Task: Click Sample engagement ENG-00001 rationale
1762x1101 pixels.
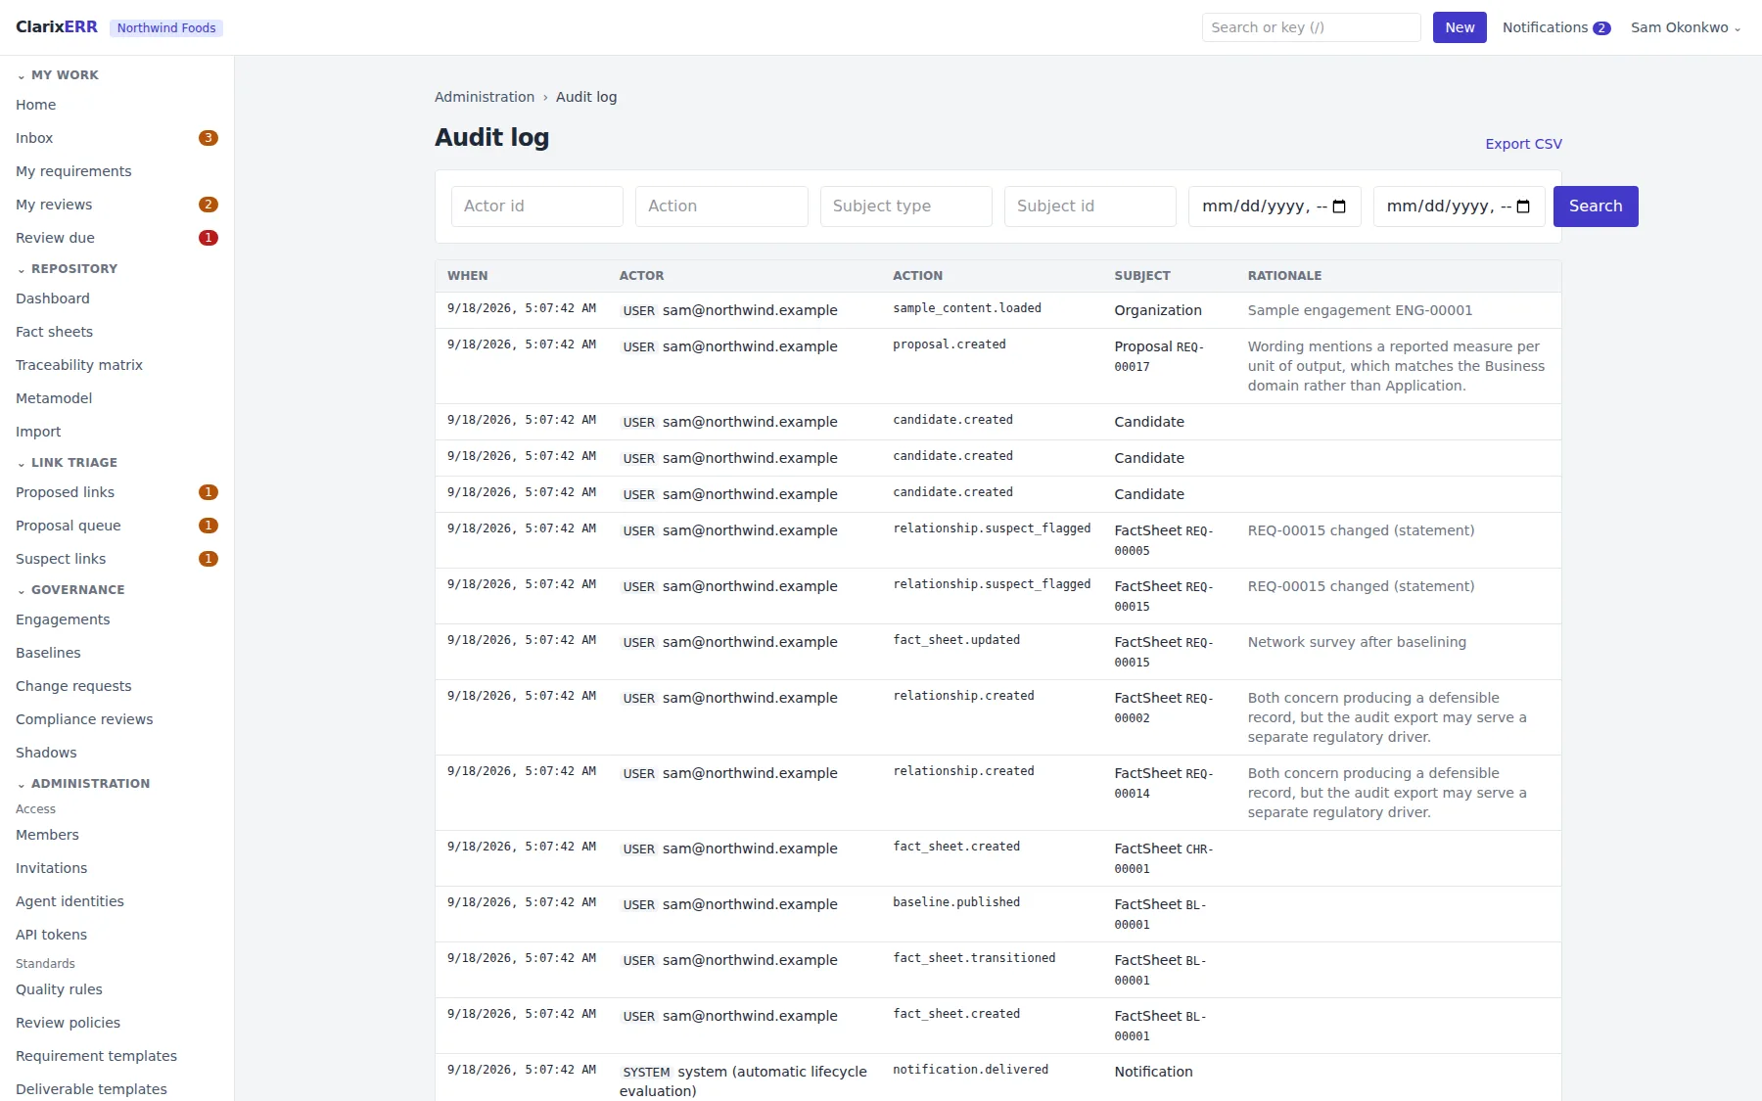Action: [1360, 310]
